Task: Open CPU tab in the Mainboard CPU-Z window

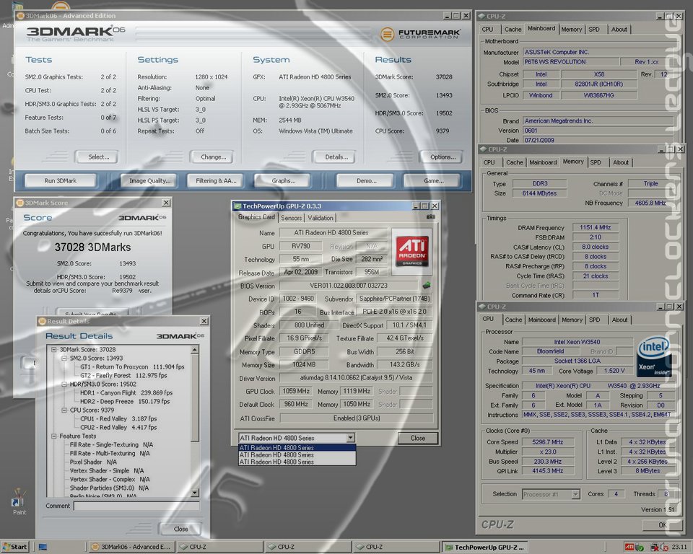Action: click(487, 29)
